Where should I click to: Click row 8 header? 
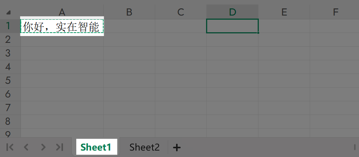click(x=8, y=122)
